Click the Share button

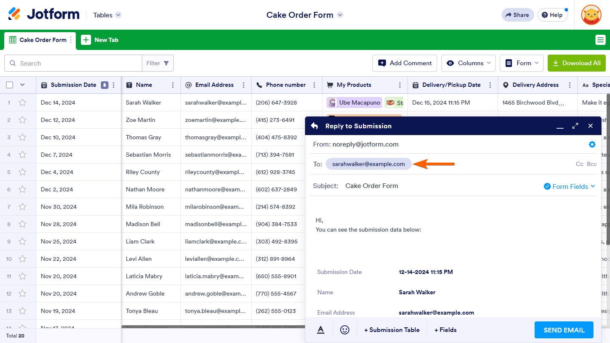[517, 15]
